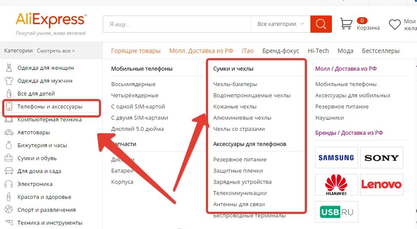Open the Бренд-фокус tab

pyautogui.click(x=281, y=51)
